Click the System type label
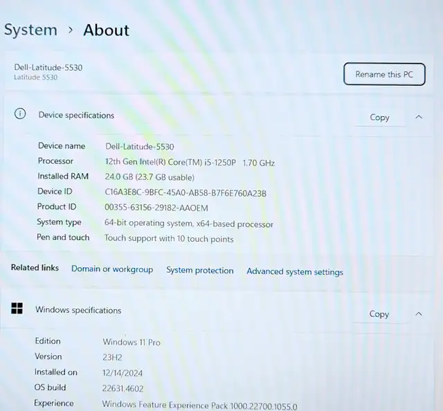The width and height of the screenshot is (443, 411). 59,222
